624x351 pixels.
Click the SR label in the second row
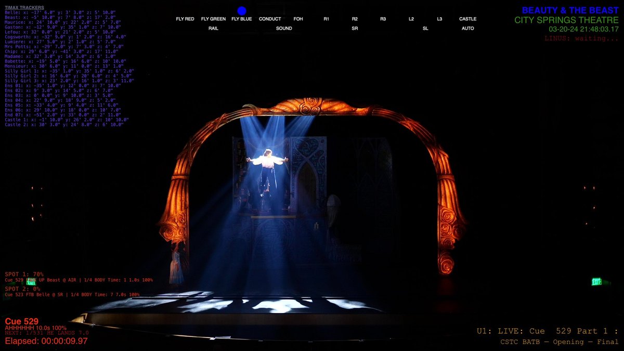pos(355,28)
